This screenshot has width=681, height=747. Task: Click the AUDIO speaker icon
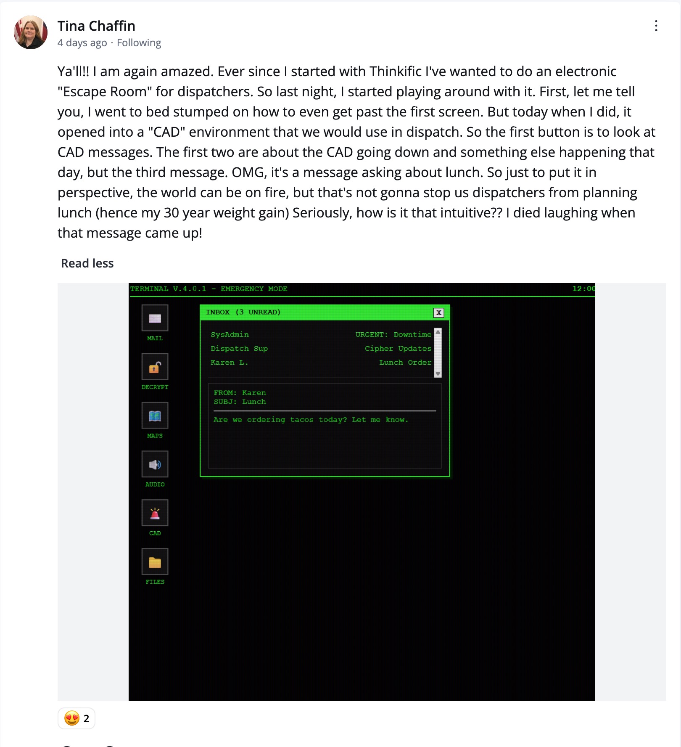155,464
